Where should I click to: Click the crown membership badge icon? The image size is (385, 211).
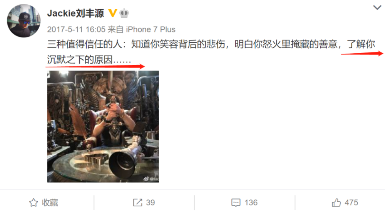click(124, 13)
